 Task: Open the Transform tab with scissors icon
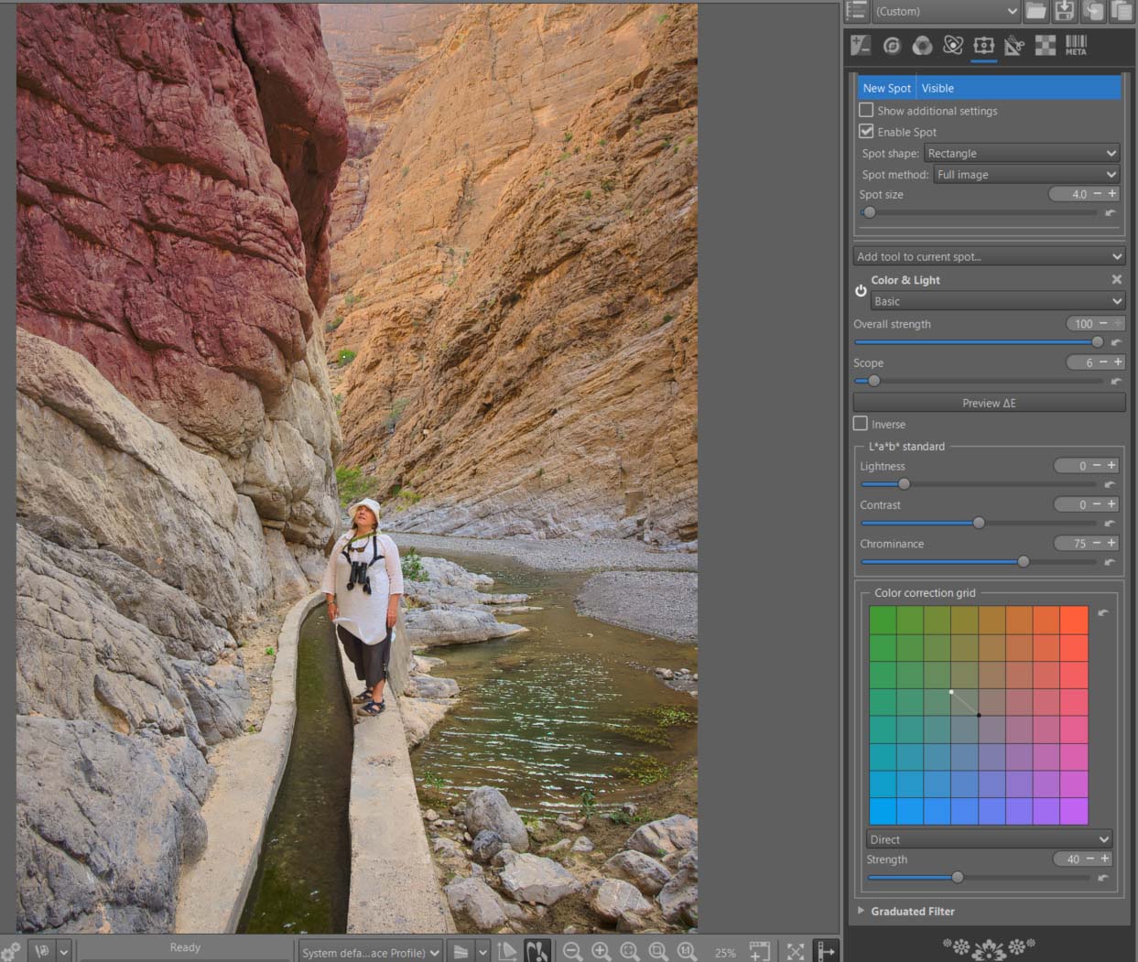coord(1013,46)
